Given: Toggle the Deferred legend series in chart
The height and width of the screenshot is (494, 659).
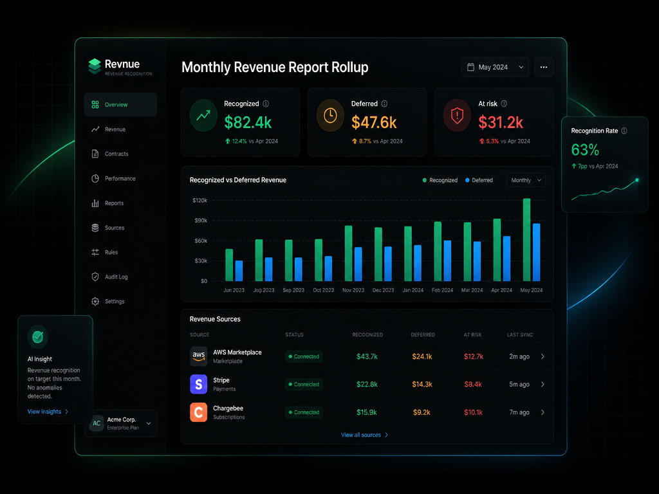Looking at the screenshot, I should click(x=479, y=180).
